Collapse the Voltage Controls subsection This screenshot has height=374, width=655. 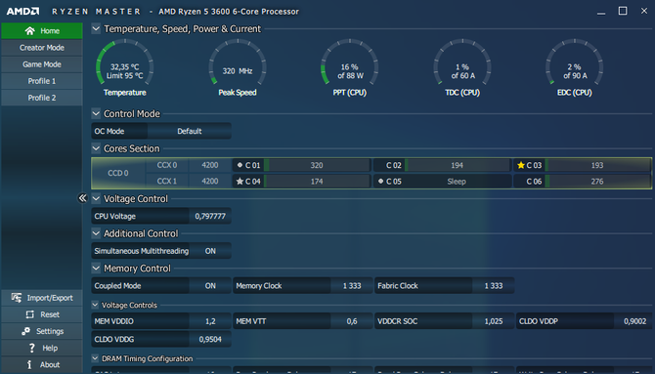tap(95, 305)
